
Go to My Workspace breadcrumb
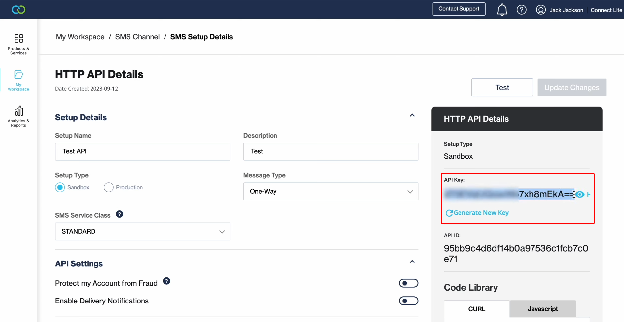tap(80, 37)
